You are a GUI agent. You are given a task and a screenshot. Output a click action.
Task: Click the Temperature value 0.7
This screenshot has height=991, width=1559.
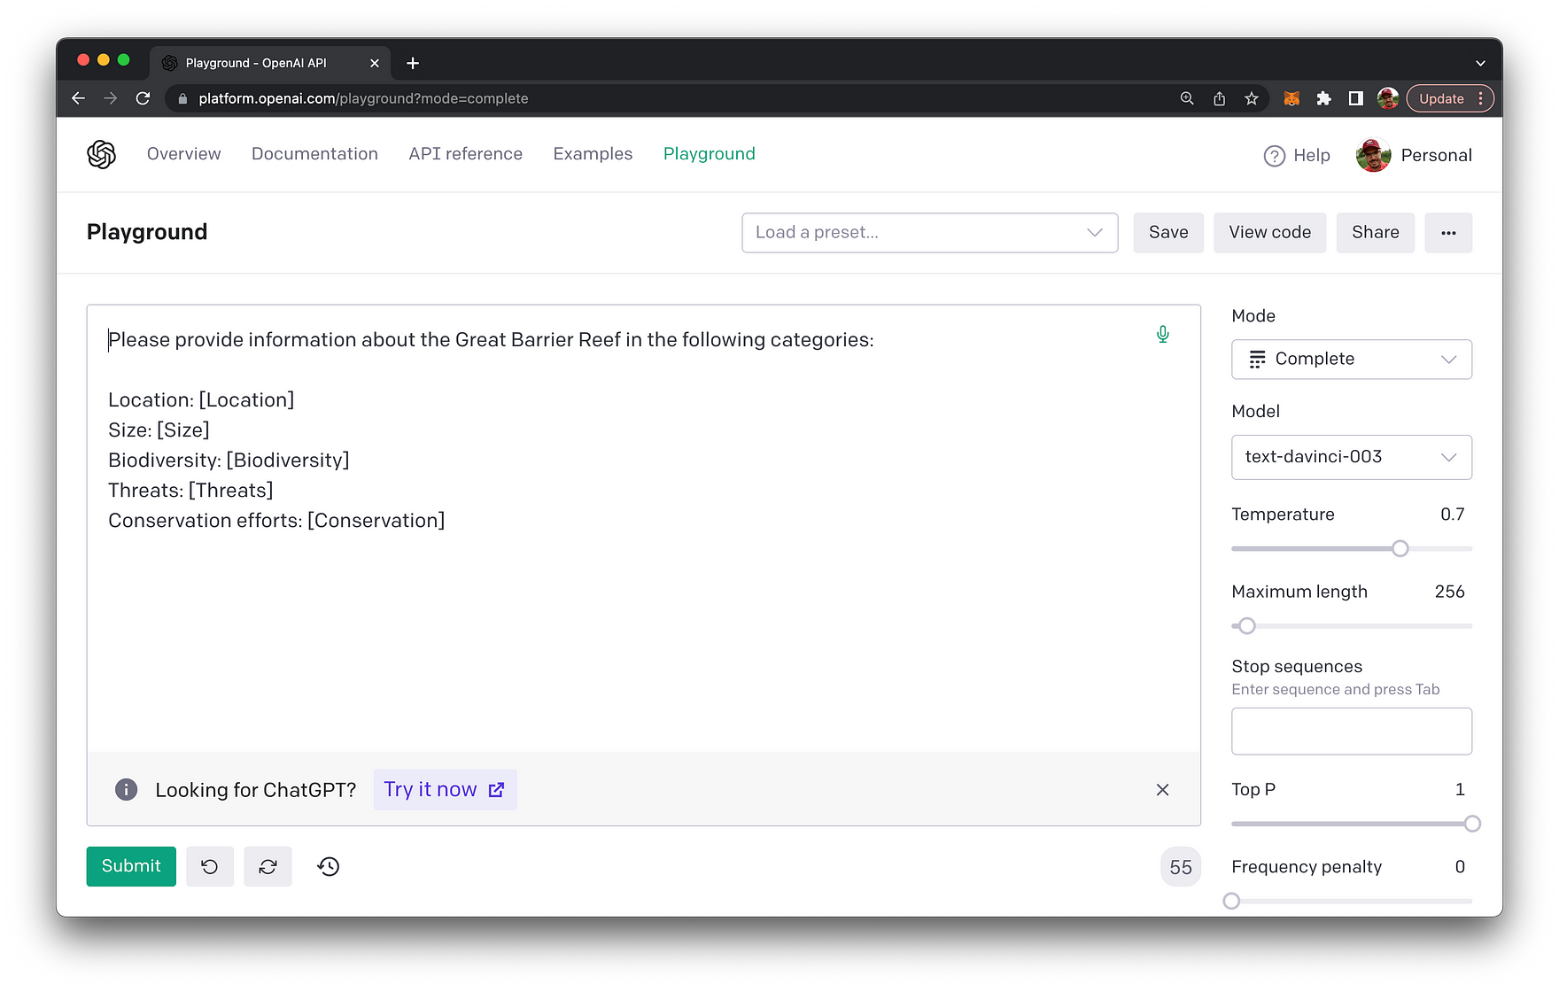(x=1453, y=515)
